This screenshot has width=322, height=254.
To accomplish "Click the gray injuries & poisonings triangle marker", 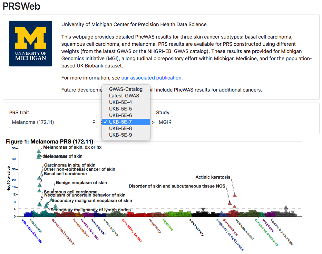I will pos(286,208).
